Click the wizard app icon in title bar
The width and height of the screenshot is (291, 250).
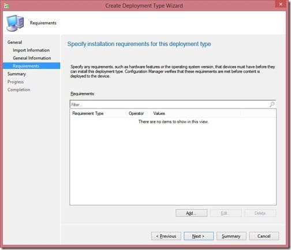(6, 6)
